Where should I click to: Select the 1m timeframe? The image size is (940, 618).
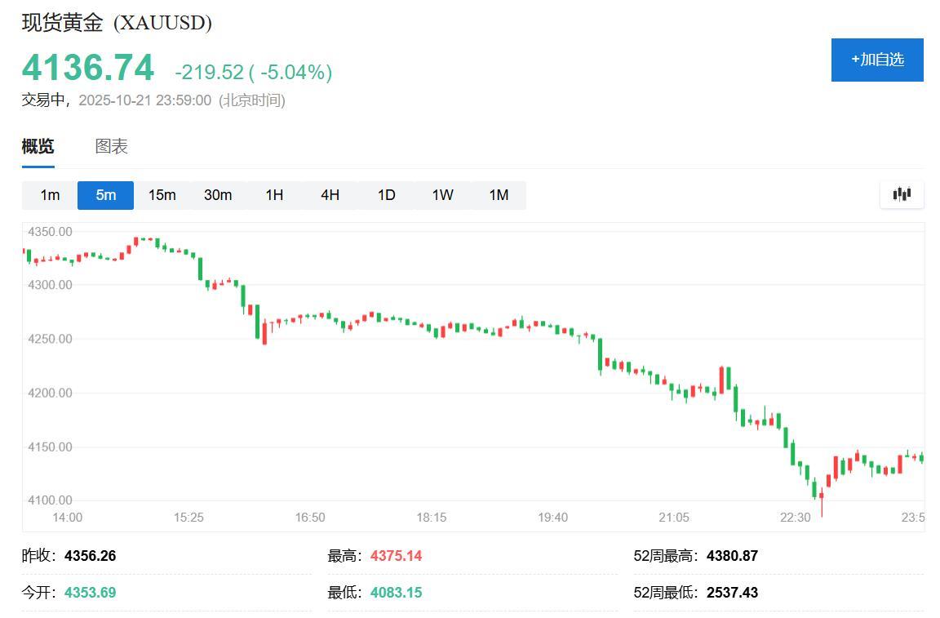pyautogui.click(x=50, y=195)
